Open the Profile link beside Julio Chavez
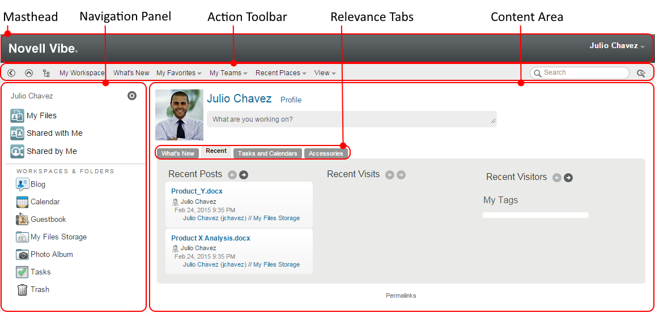The width and height of the screenshot is (655, 313). click(291, 100)
